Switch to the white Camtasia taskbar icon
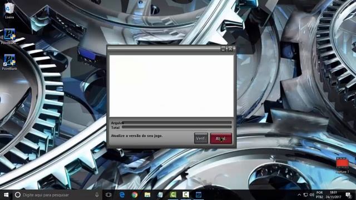356x200 pixels. [x=186, y=195]
